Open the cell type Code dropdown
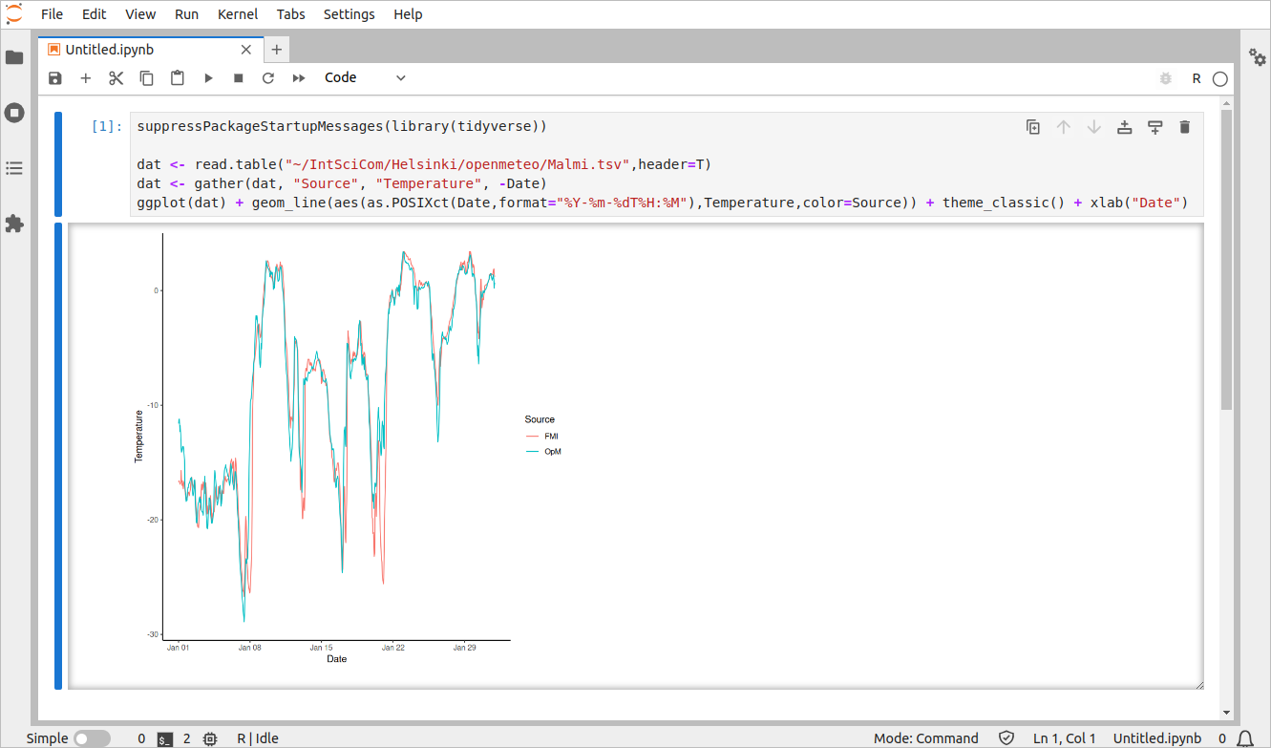The image size is (1271, 748). (x=365, y=78)
